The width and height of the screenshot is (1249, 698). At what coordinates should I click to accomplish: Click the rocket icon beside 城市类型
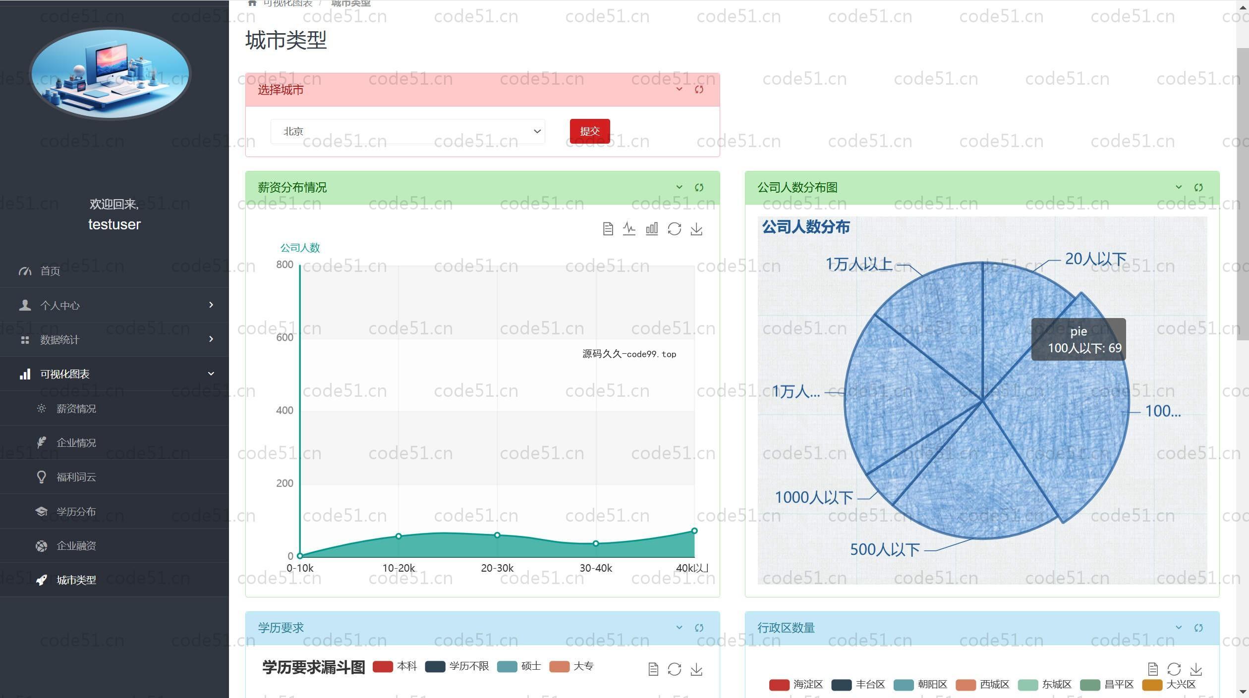pos(42,580)
